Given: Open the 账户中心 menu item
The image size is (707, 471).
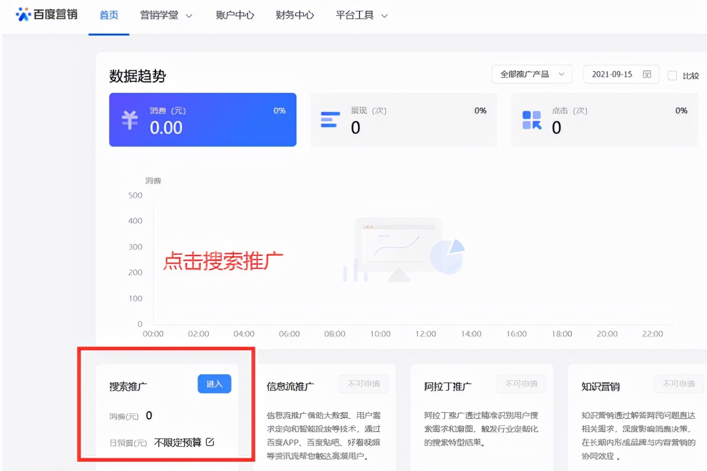Looking at the screenshot, I should [235, 15].
